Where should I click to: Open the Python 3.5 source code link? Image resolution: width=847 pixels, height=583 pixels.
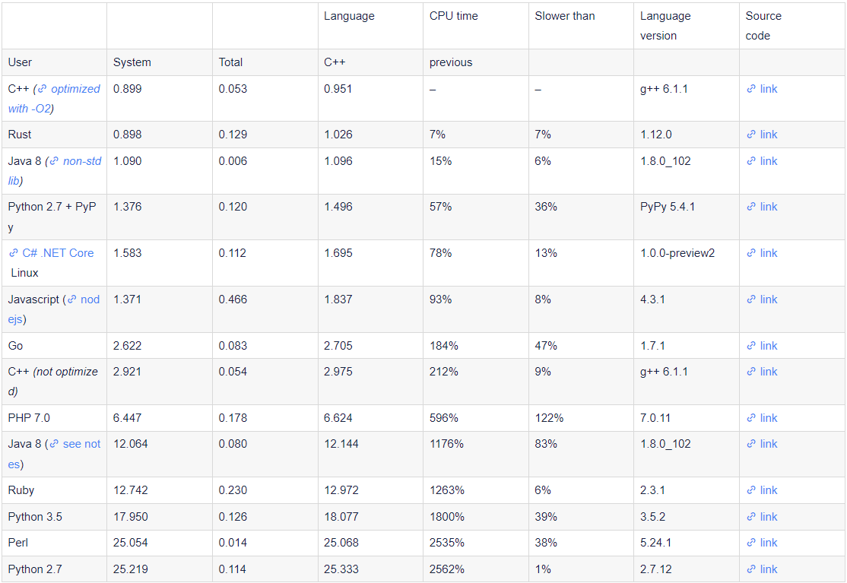(x=762, y=517)
